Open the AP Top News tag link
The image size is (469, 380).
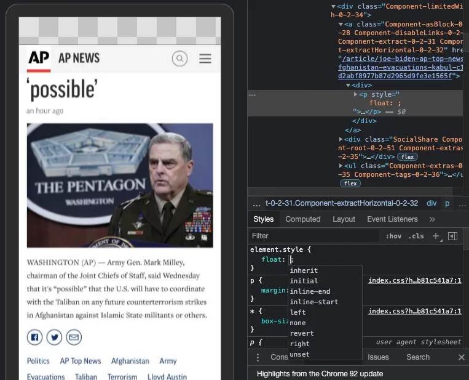point(81,361)
